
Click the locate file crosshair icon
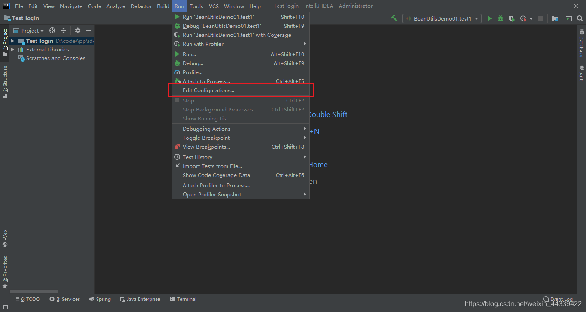click(x=52, y=30)
